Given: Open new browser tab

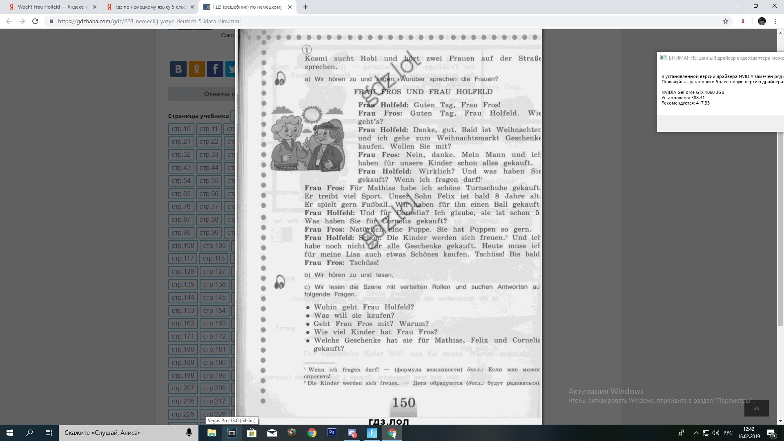Looking at the screenshot, I should pyautogui.click(x=305, y=7).
